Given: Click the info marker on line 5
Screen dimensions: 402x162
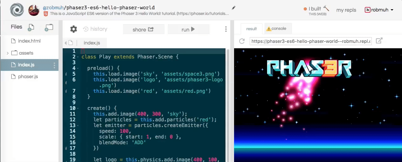Looking at the screenshot, I should [x=66, y=74].
